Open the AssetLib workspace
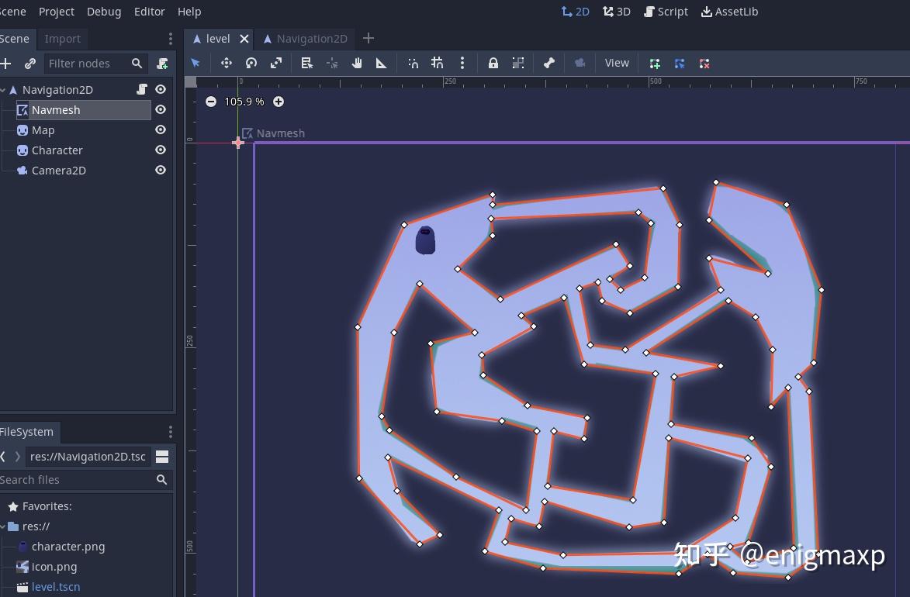The image size is (910, 597). click(x=729, y=12)
